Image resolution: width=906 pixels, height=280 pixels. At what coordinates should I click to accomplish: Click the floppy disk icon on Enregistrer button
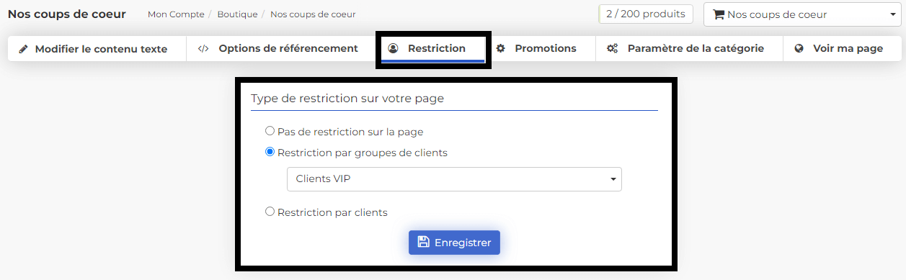[x=424, y=243]
